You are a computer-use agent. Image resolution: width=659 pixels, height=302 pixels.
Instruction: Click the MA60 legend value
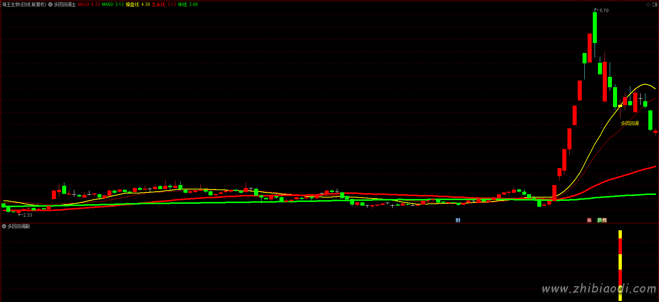tap(113, 4)
